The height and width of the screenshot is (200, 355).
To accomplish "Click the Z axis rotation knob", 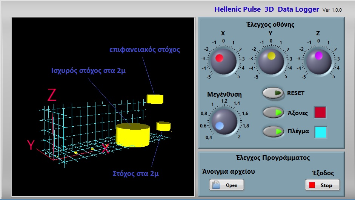I will click(319, 61).
